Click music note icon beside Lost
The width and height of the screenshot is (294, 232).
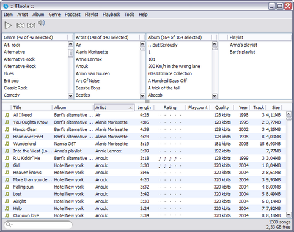tap(7, 194)
